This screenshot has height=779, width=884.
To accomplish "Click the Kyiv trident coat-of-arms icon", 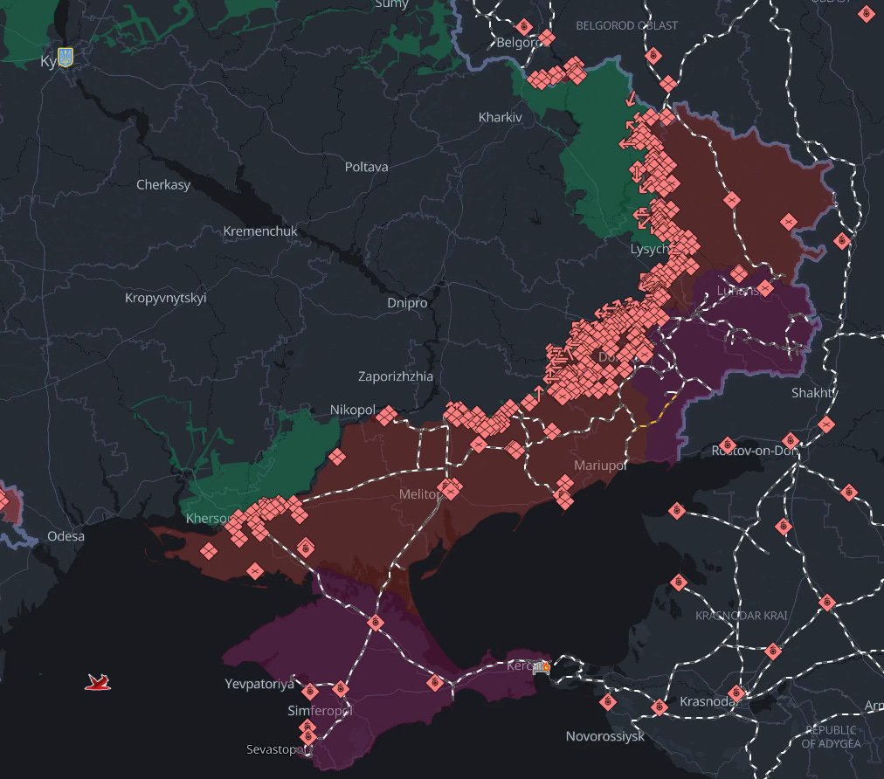I will (66, 57).
